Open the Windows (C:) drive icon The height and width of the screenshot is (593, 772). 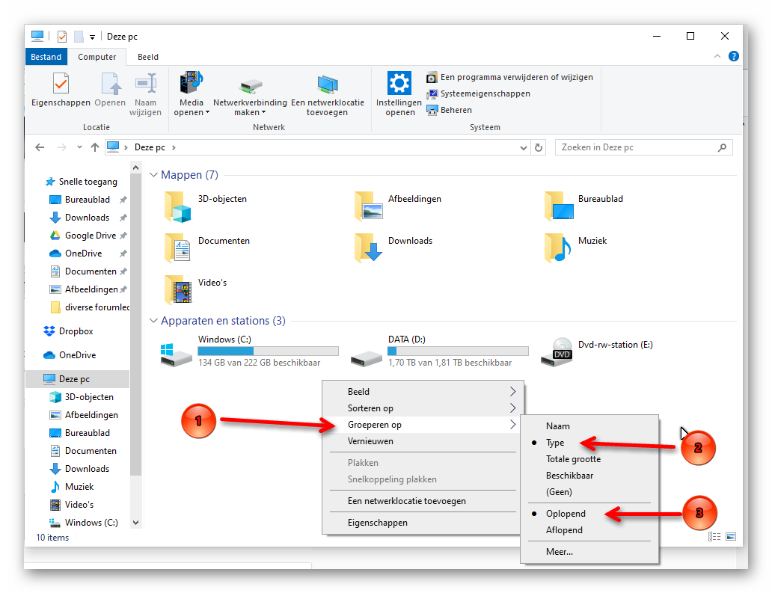pyautogui.click(x=177, y=353)
